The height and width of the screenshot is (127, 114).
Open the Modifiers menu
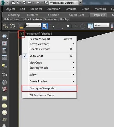[36, 9]
